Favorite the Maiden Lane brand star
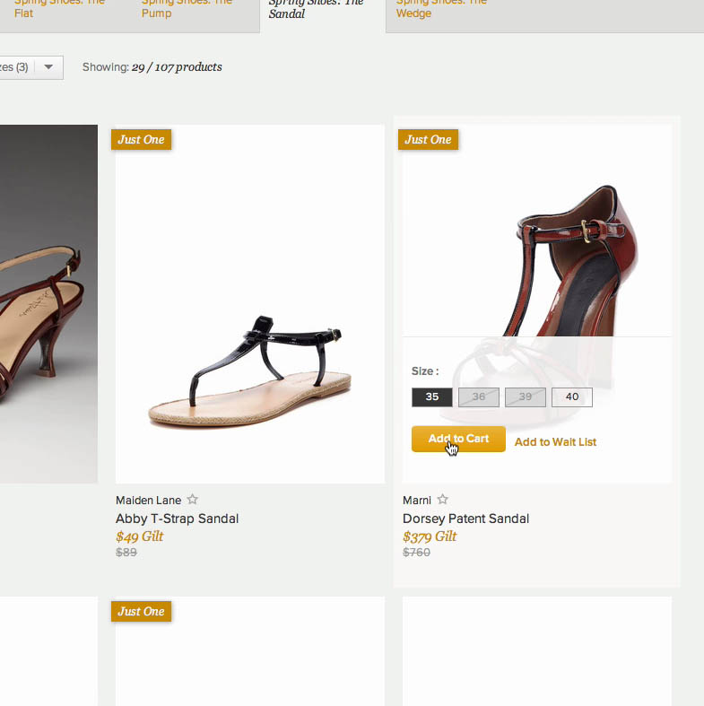The width and height of the screenshot is (704, 706). [x=192, y=500]
